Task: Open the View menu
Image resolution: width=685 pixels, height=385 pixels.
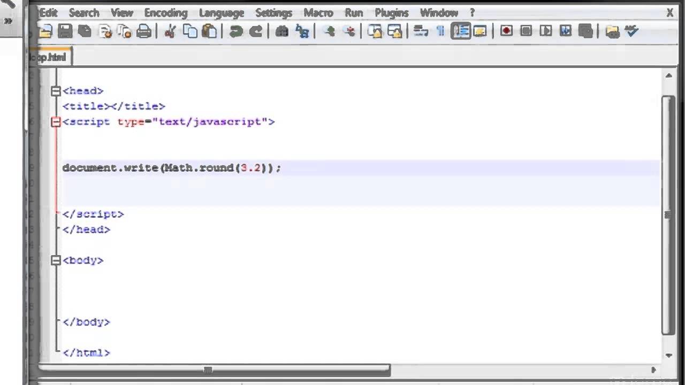Action: (x=122, y=12)
